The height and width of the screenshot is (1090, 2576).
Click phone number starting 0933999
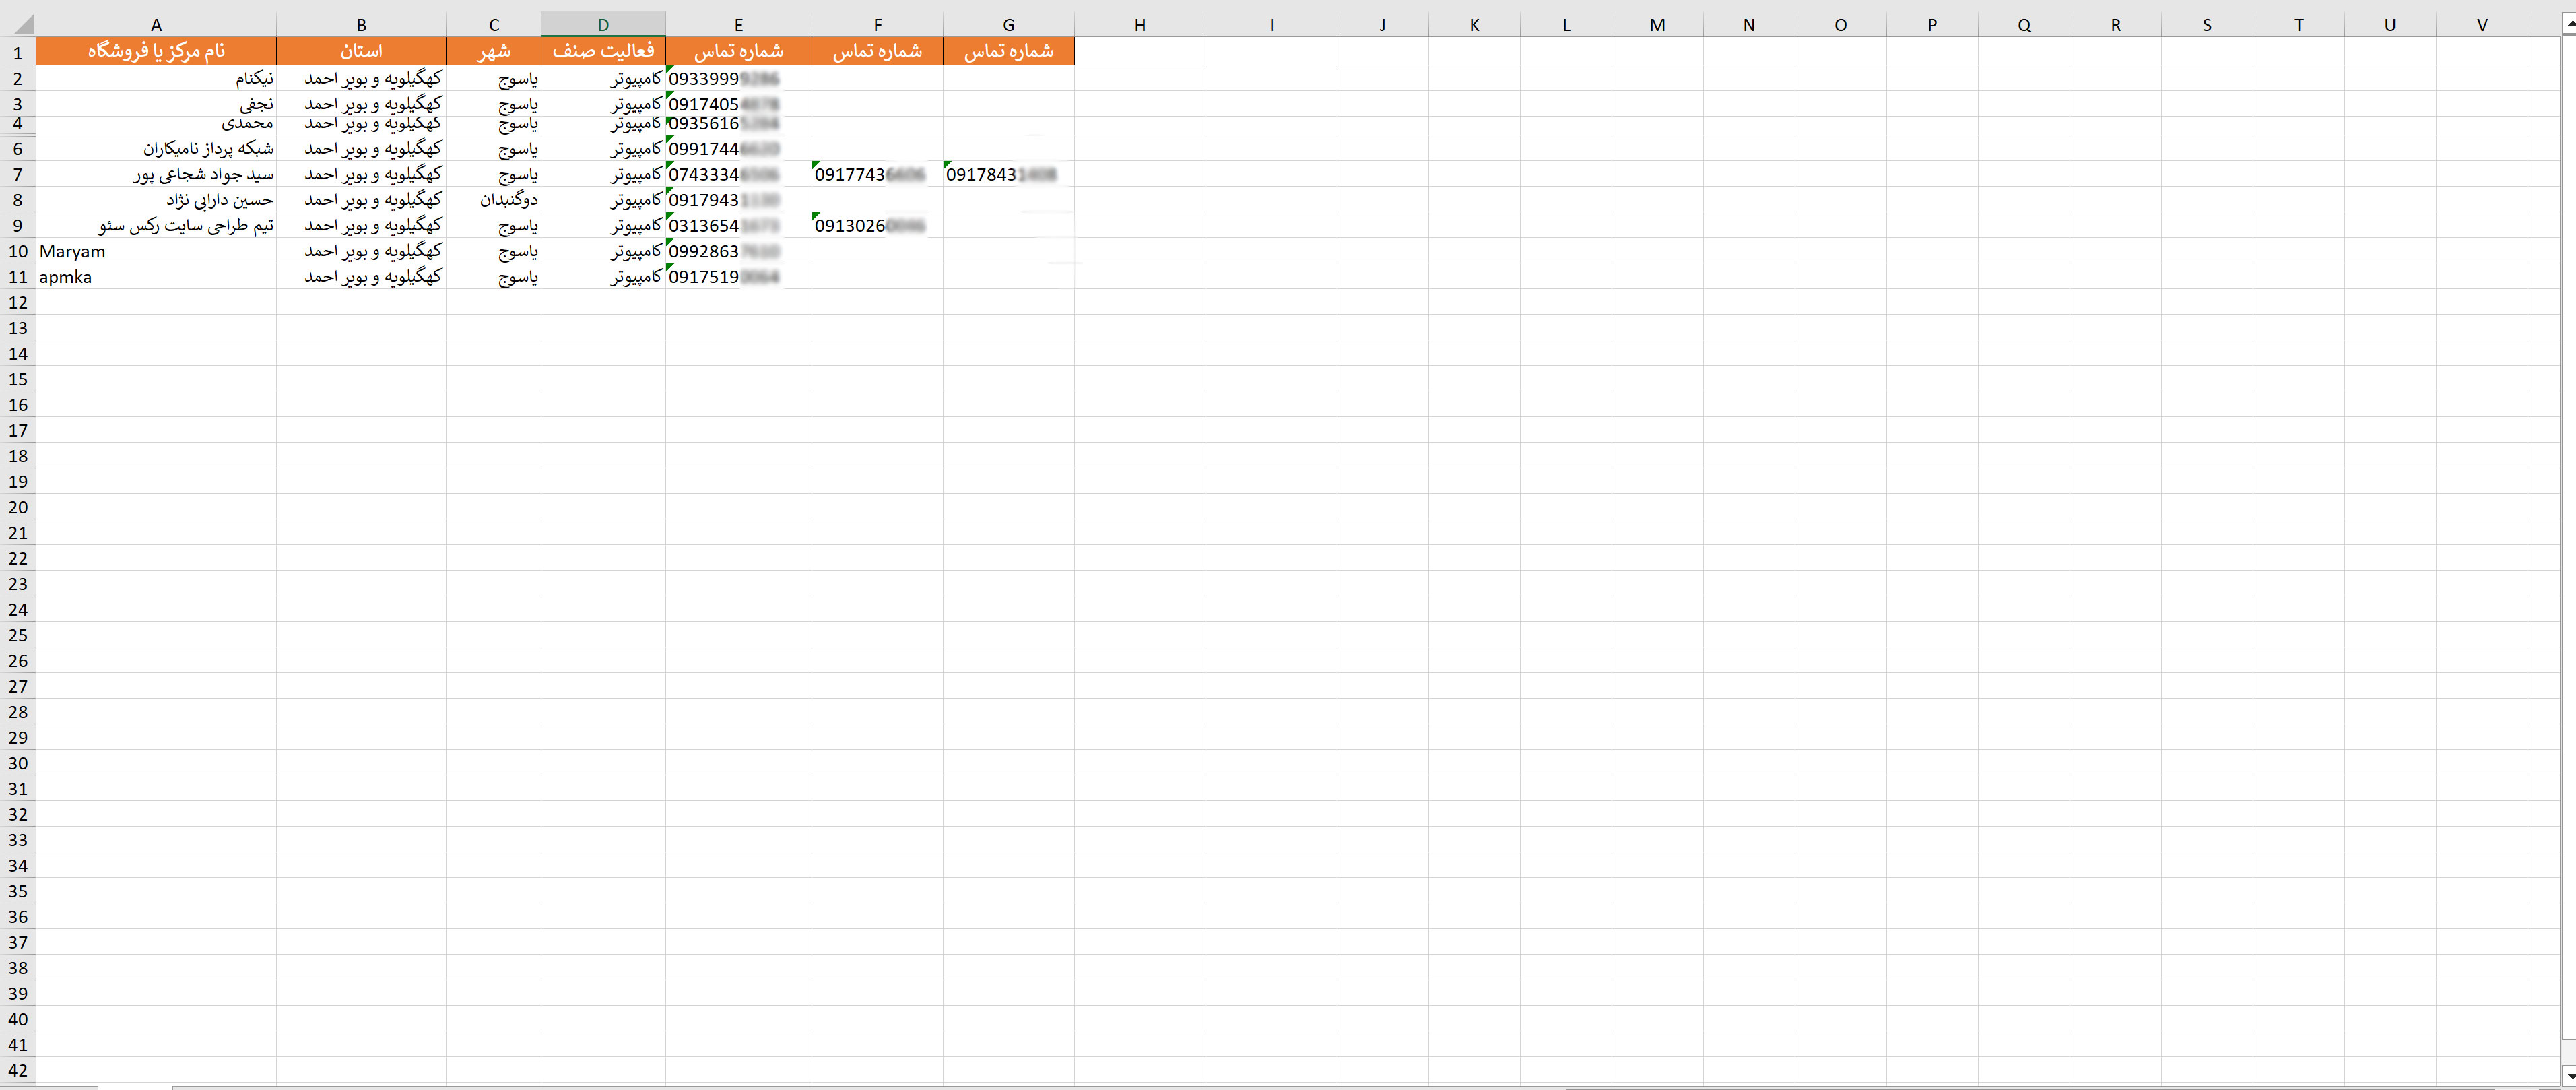(738, 78)
